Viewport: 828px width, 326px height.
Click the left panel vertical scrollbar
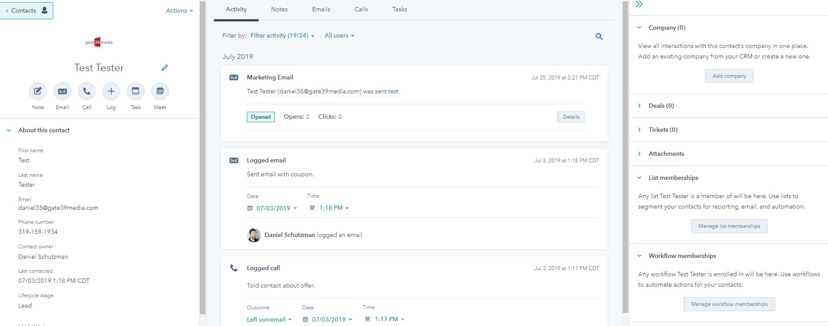[x=202, y=157]
